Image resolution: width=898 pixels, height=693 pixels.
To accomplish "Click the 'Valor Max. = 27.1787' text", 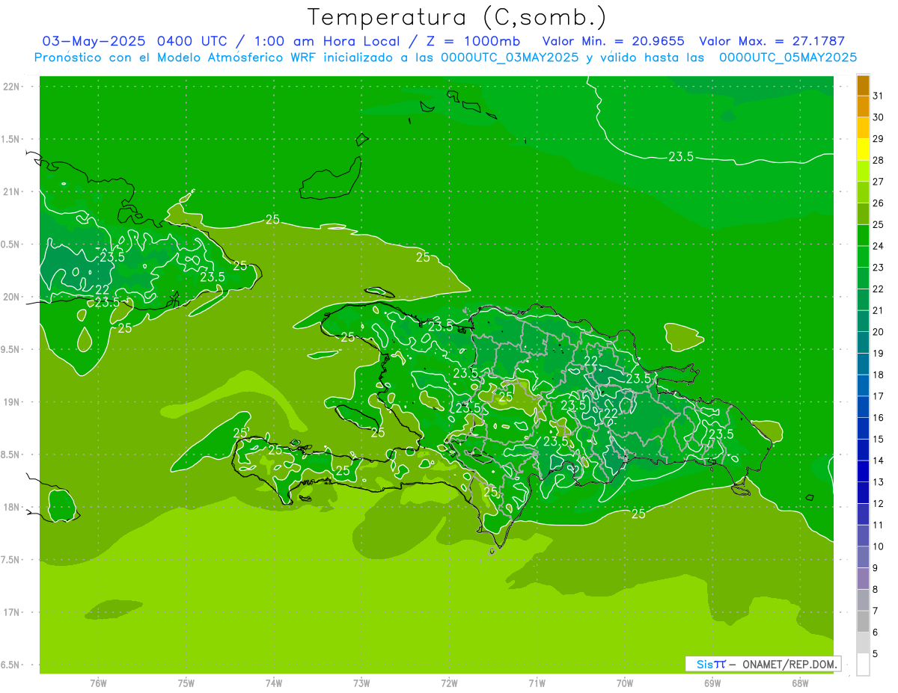I will pyautogui.click(x=772, y=41).
